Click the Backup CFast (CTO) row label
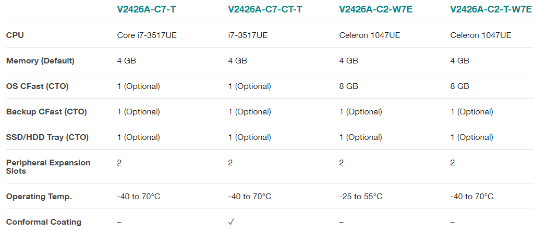Screen dimensions: 534x234 point(46,112)
